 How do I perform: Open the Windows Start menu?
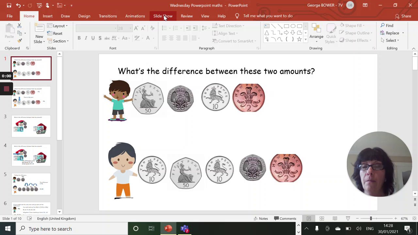[x=8, y=228]
